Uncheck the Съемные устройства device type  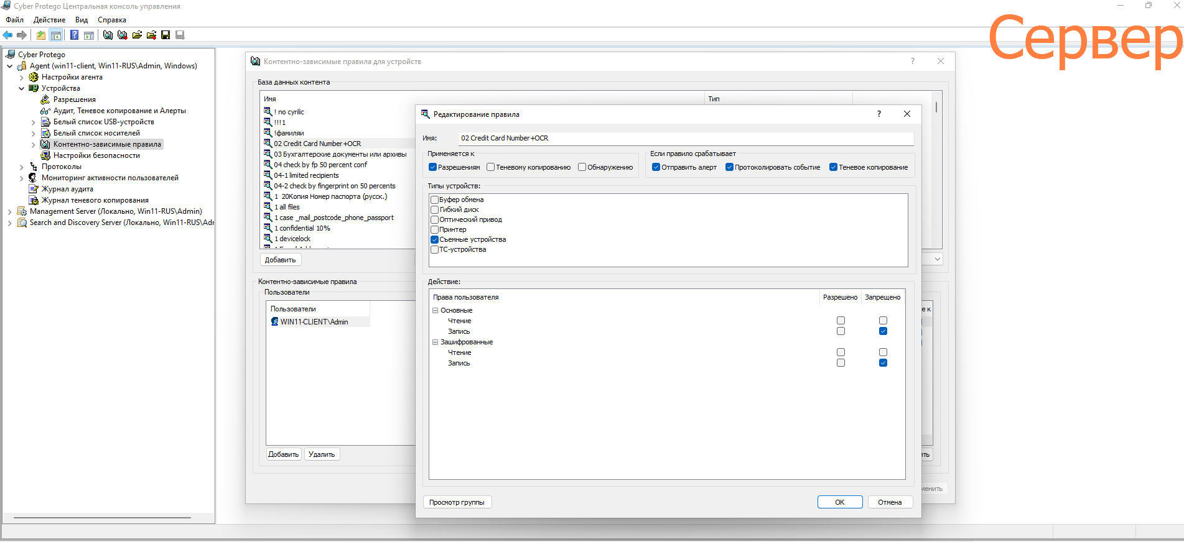tap(435, 239)
